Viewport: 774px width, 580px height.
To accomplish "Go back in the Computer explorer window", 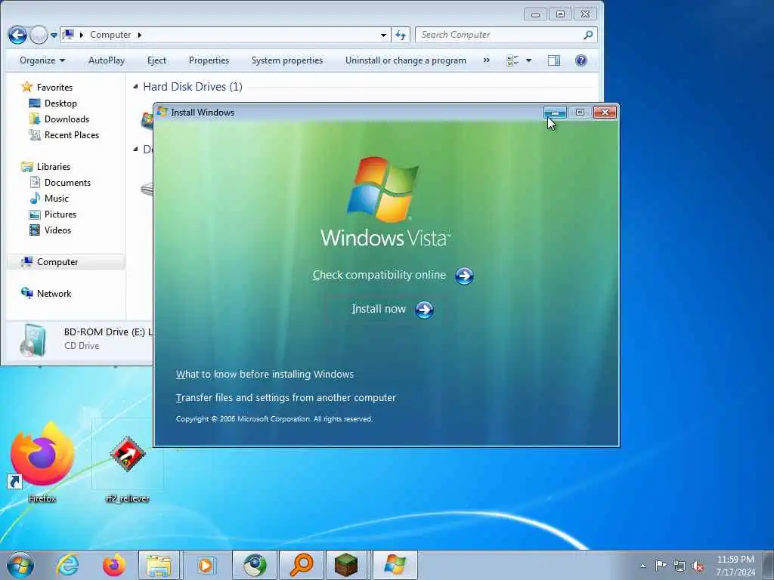I will tap(17, 35).
